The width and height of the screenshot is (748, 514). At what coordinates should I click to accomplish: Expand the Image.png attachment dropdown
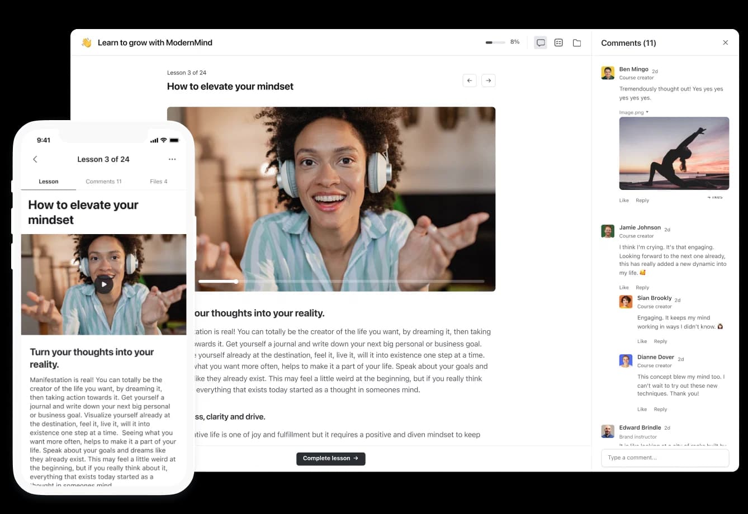[634, 112]
